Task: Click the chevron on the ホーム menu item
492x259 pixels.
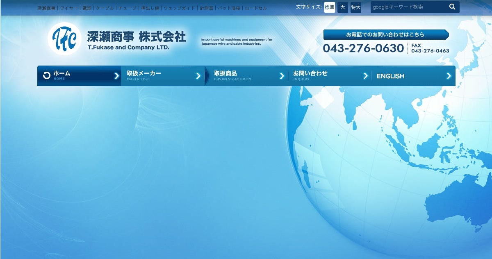Action: coord(116,76)
